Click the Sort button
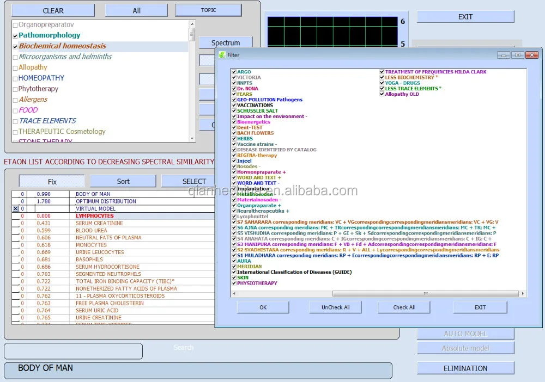Screen dimensions: 545x382 point(123,181)
